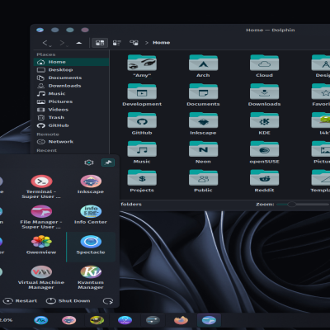Select Desktop in the Places panel
The width and height of the screenshot is (330, 330).
[x=71, y=70]
